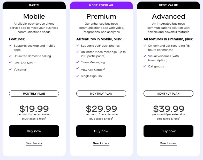This screenshot has width=203, height=160.
Task: Select the Most Popular purple header
Action: click(x=101, y=5)
